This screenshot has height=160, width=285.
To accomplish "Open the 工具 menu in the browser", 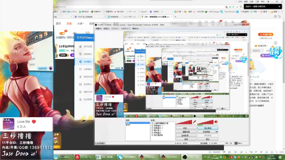I will 257,2.
